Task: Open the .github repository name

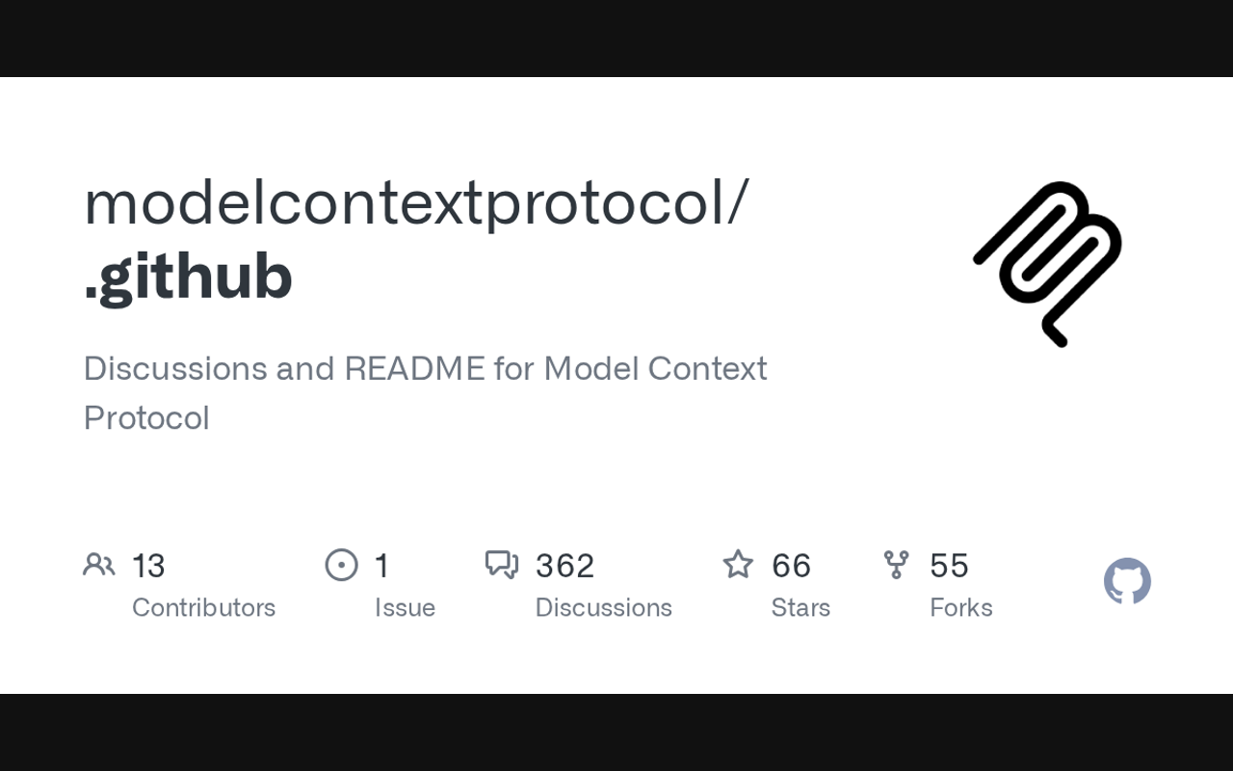Action: (189, 277)
